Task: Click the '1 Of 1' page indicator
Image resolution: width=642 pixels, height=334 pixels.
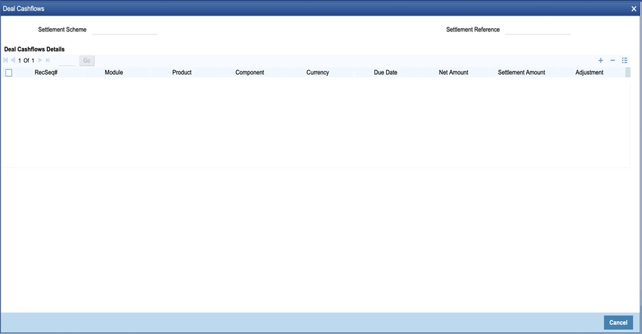Action: (x=26, y=60)
